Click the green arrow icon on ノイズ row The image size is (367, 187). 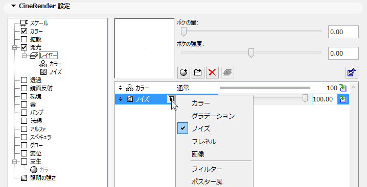click(x=343, y=99)
